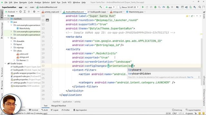Click the yellow warning indicator

(188, 16)
